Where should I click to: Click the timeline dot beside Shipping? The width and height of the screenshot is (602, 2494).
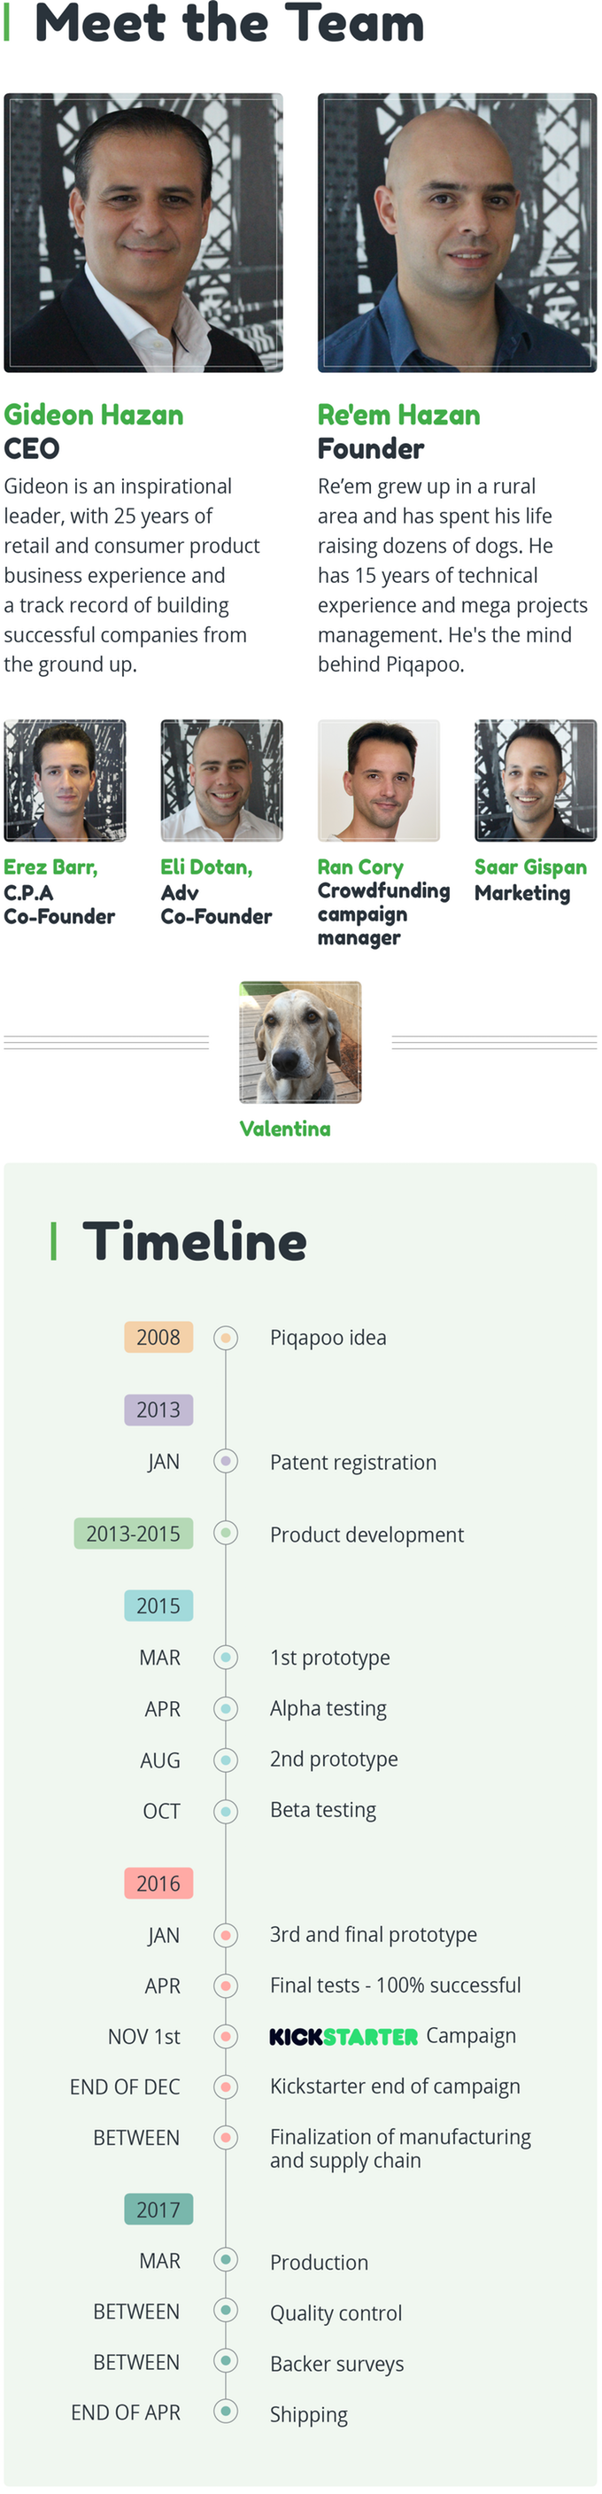tap(226, 2411)
